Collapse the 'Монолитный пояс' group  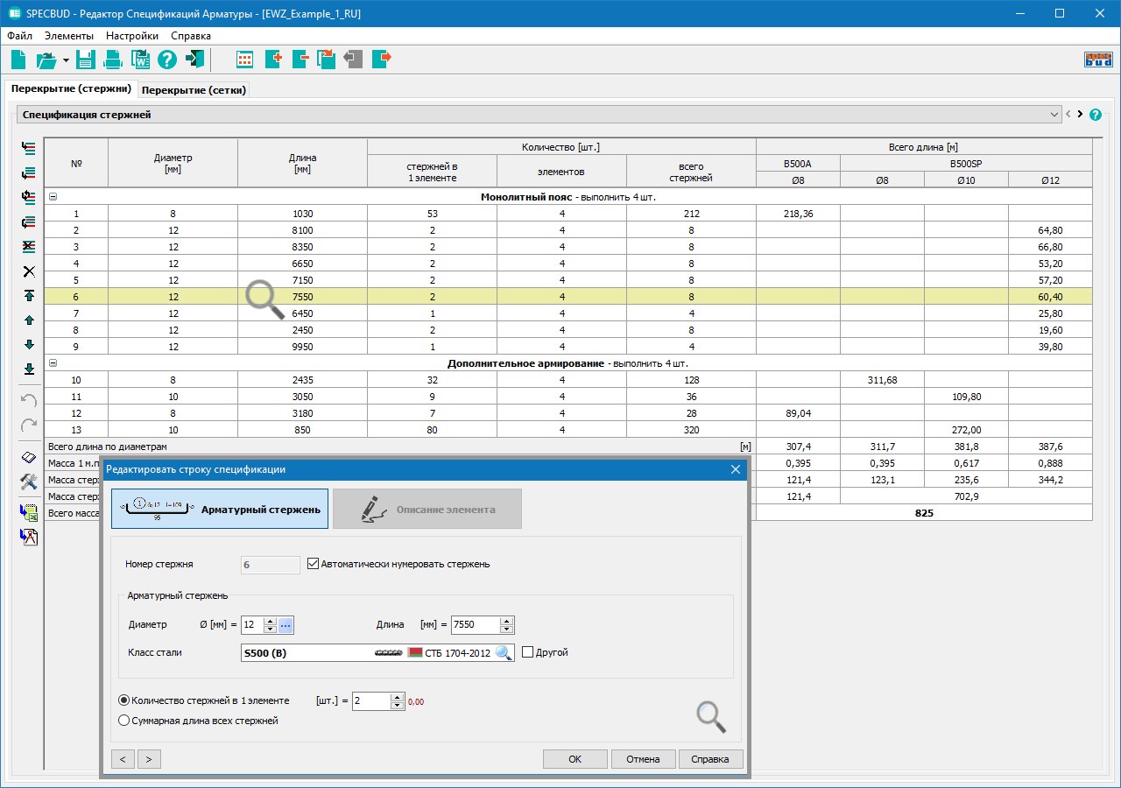pyautogui.click(x=53, y=197)
